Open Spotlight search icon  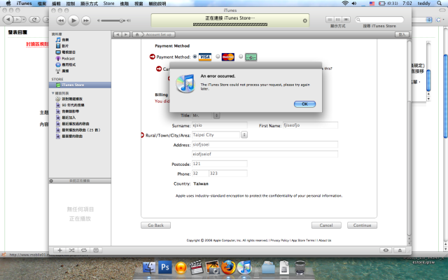tap(439, 3)
